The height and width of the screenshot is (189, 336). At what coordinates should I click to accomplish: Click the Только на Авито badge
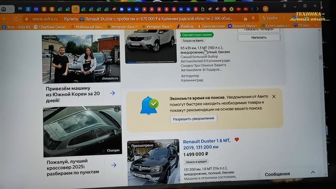pos(193,40)
